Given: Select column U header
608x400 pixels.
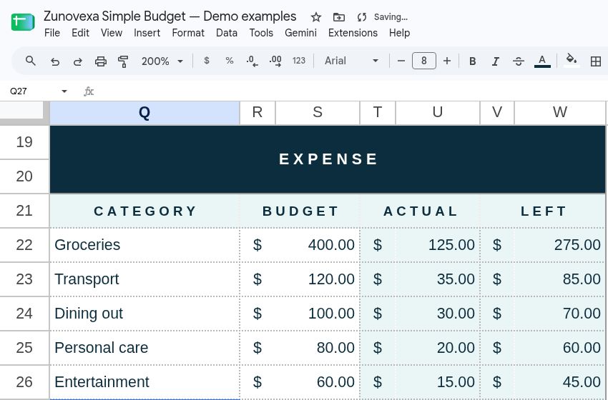Looking at the screenshot, I should (x=437, y=113).
